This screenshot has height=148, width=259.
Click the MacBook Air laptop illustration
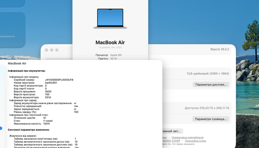coord(110,19)
